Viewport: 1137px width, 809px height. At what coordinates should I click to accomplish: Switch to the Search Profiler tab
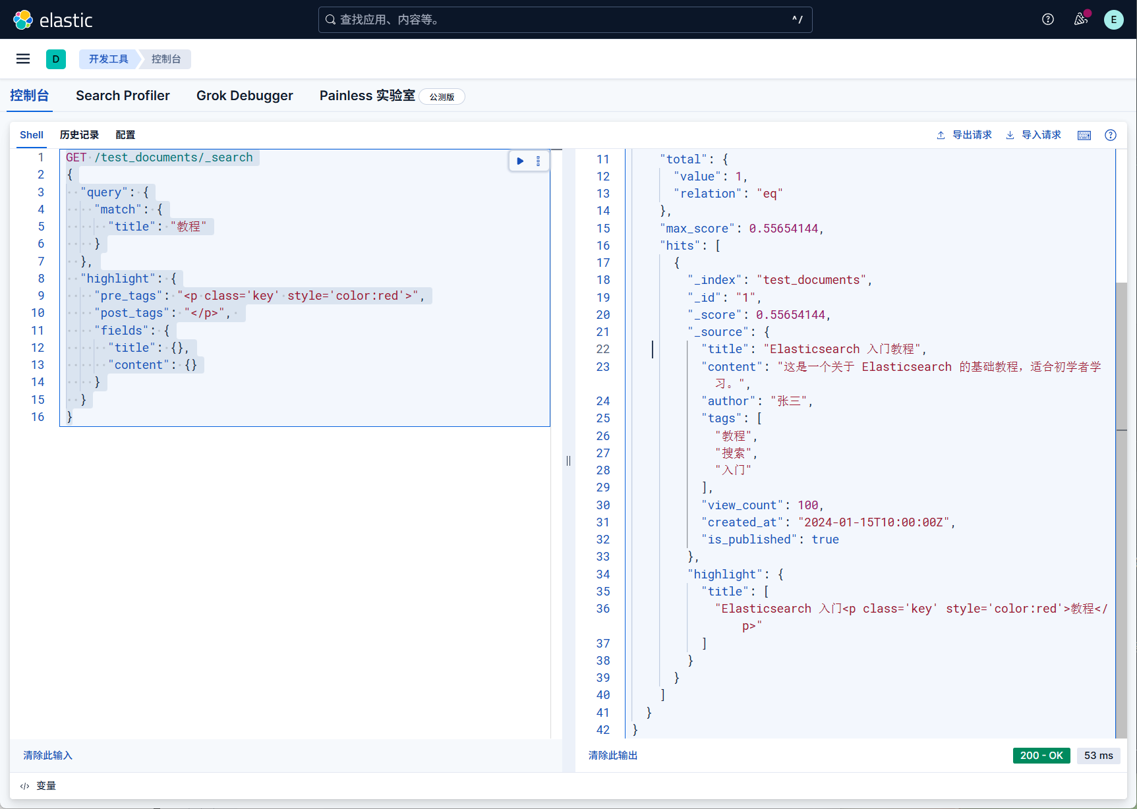click(x=123, y=96)
